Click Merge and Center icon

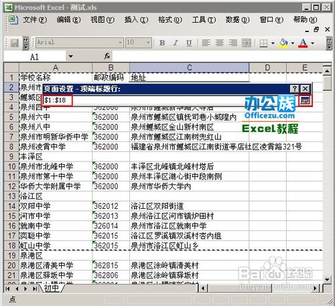[247, 43]
